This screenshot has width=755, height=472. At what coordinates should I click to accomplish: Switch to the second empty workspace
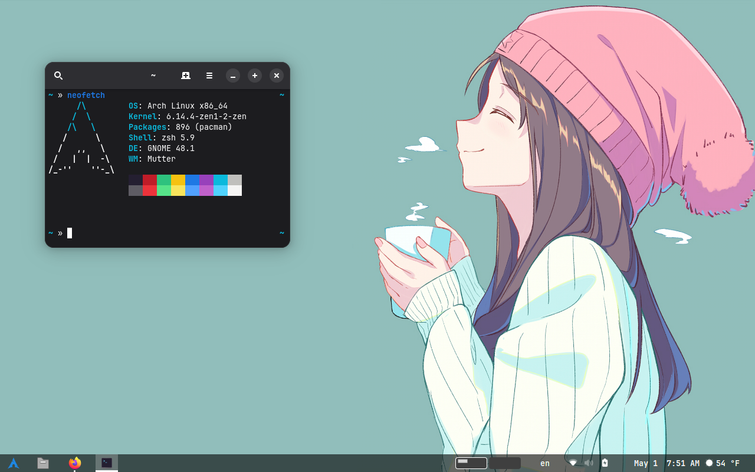pyautogui.click(x=505, y=463)
